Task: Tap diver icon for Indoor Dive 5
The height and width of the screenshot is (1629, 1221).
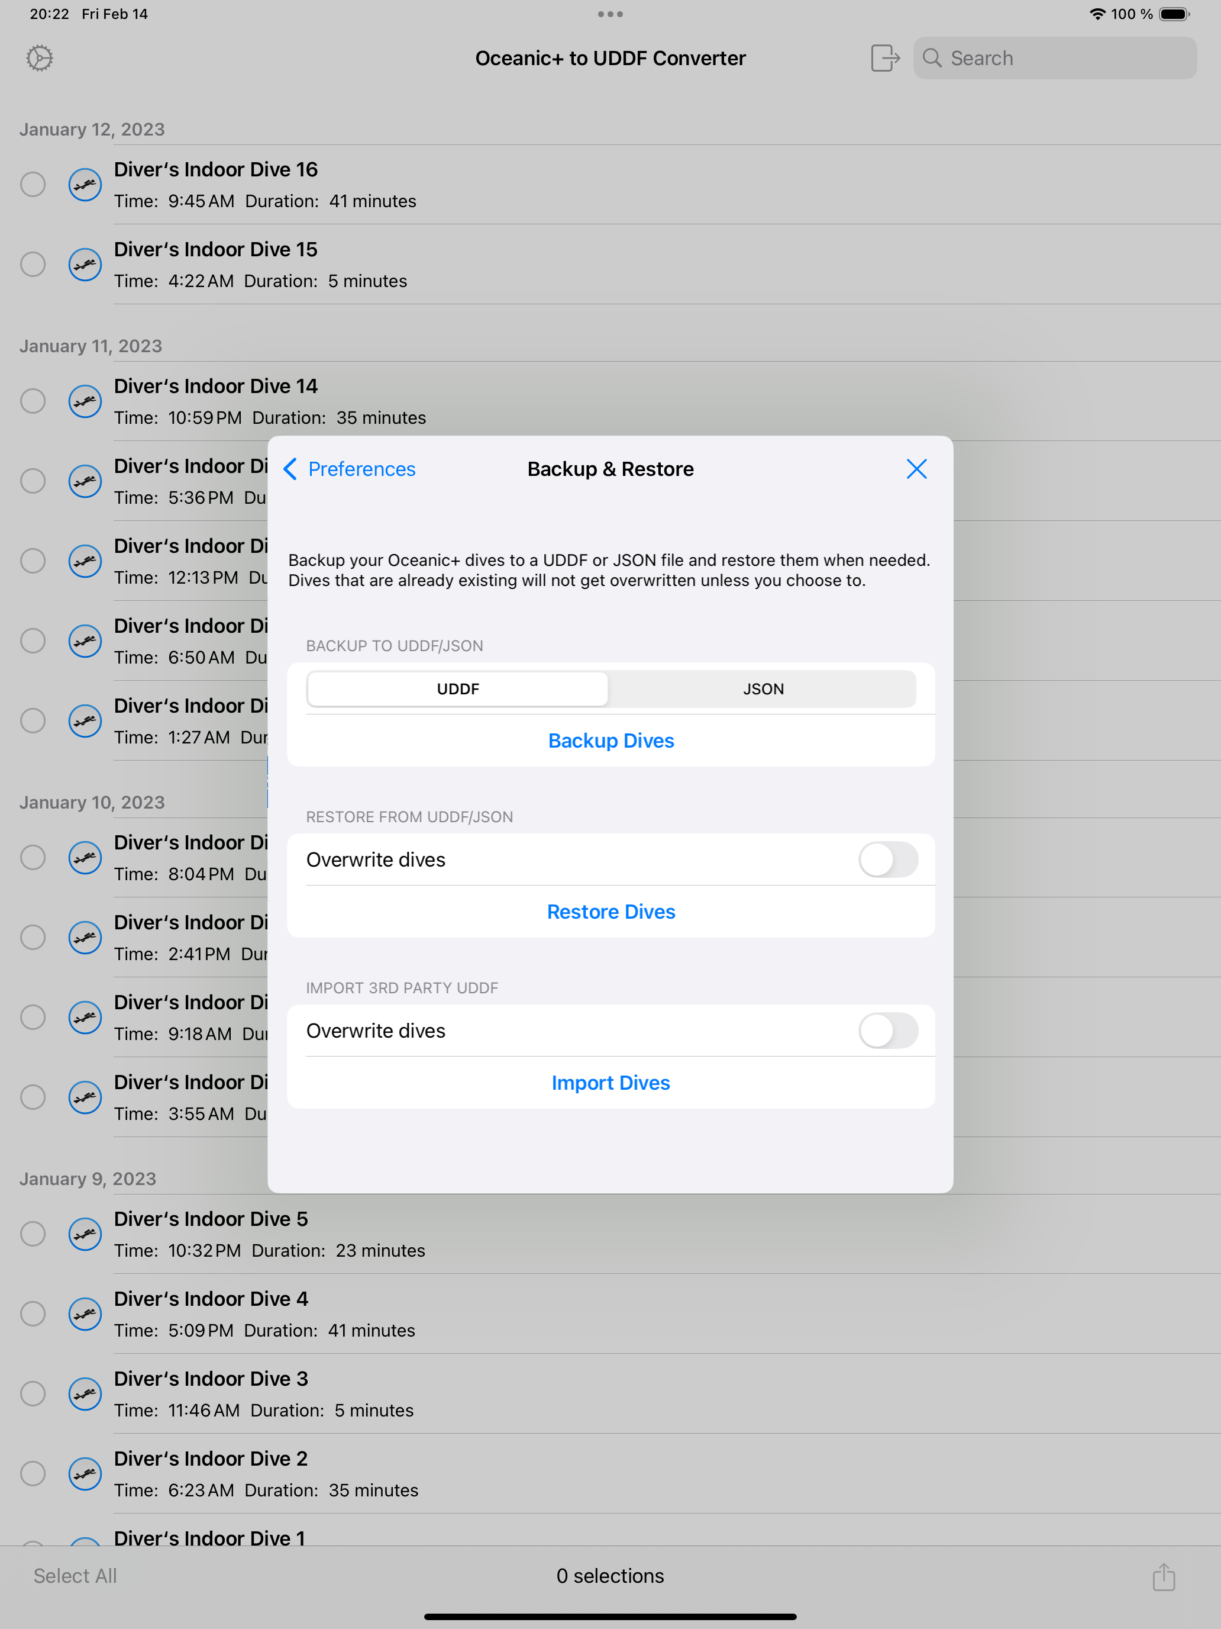Action: pos(85,1234)
